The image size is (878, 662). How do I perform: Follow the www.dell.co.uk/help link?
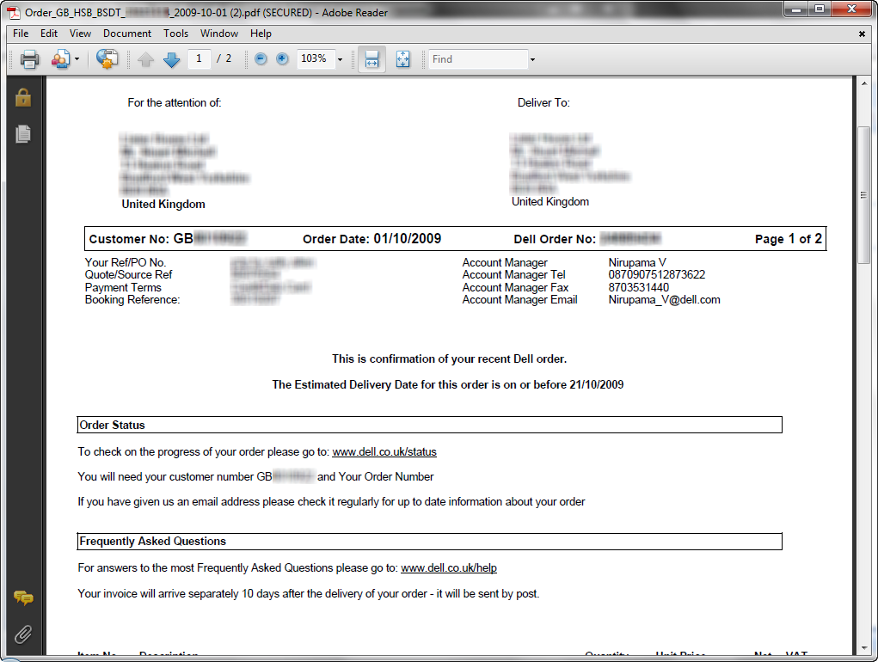pos(449,567)
